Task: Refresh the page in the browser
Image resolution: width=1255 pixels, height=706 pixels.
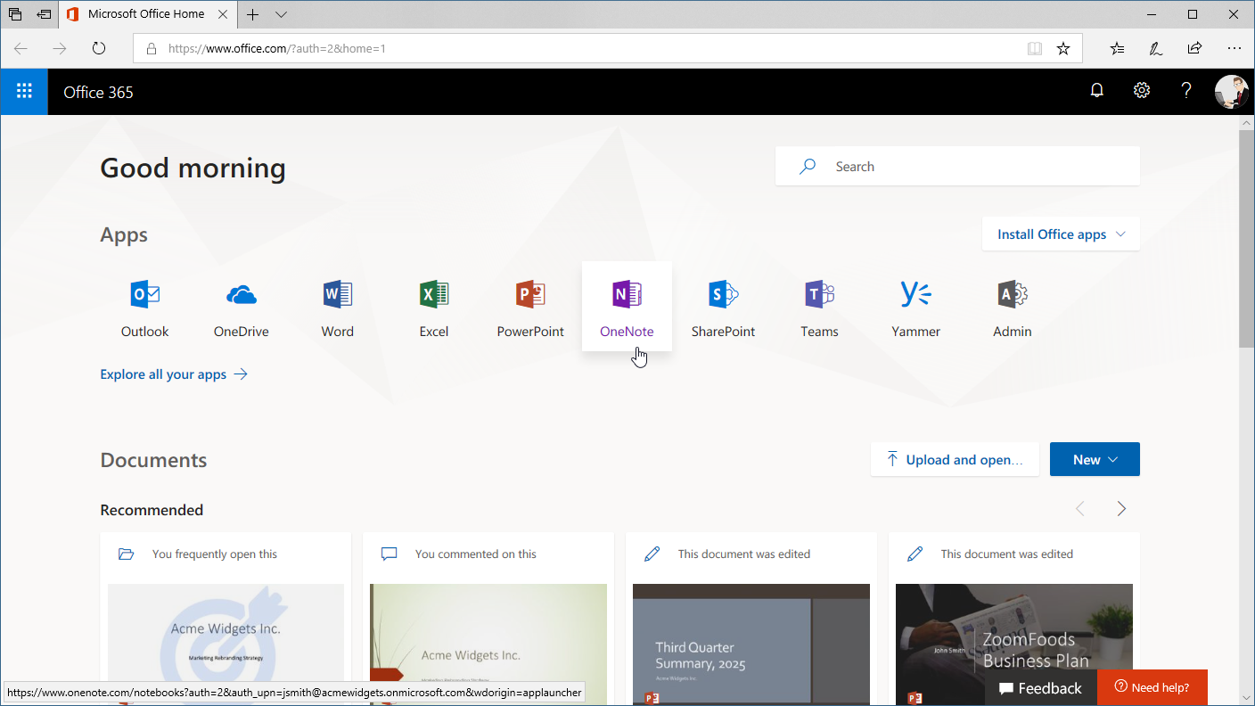Action: click(x=99, y=48)
